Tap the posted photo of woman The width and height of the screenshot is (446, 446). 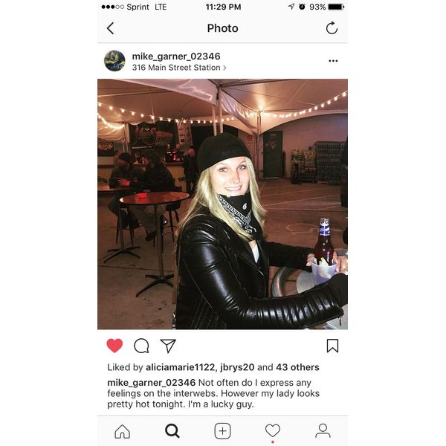[x=222, y=204]
